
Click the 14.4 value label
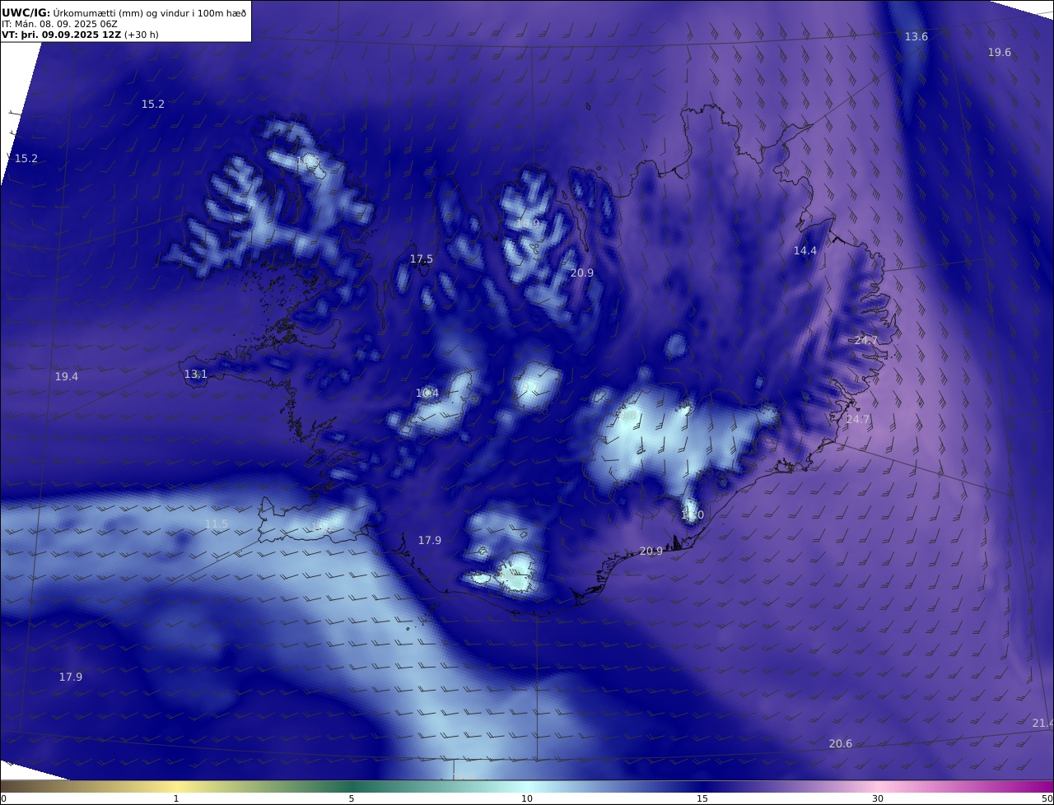(805, 251)
